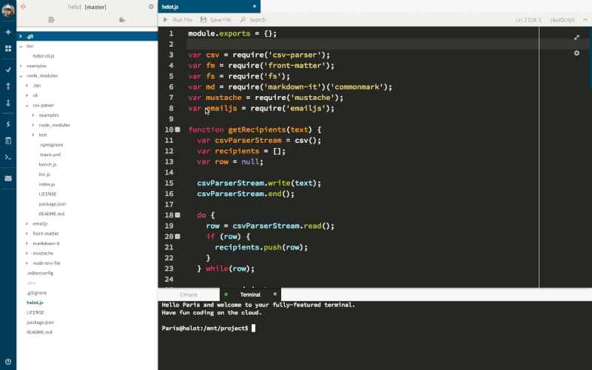Image resolution: width=592 pixels, height=370 pixels.
Task: Click the power icon at sidebar bottom
Action: tap(8, 361)
